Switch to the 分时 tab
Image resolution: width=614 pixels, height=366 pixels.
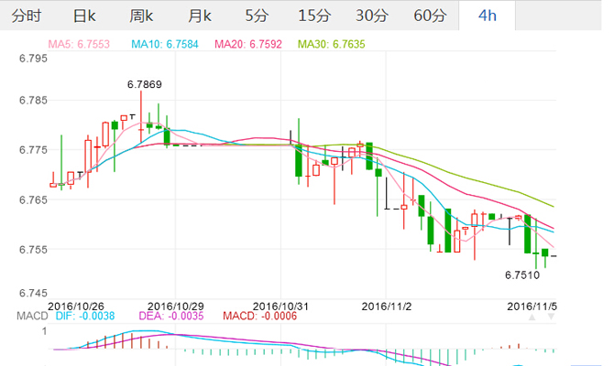[27, 16]
